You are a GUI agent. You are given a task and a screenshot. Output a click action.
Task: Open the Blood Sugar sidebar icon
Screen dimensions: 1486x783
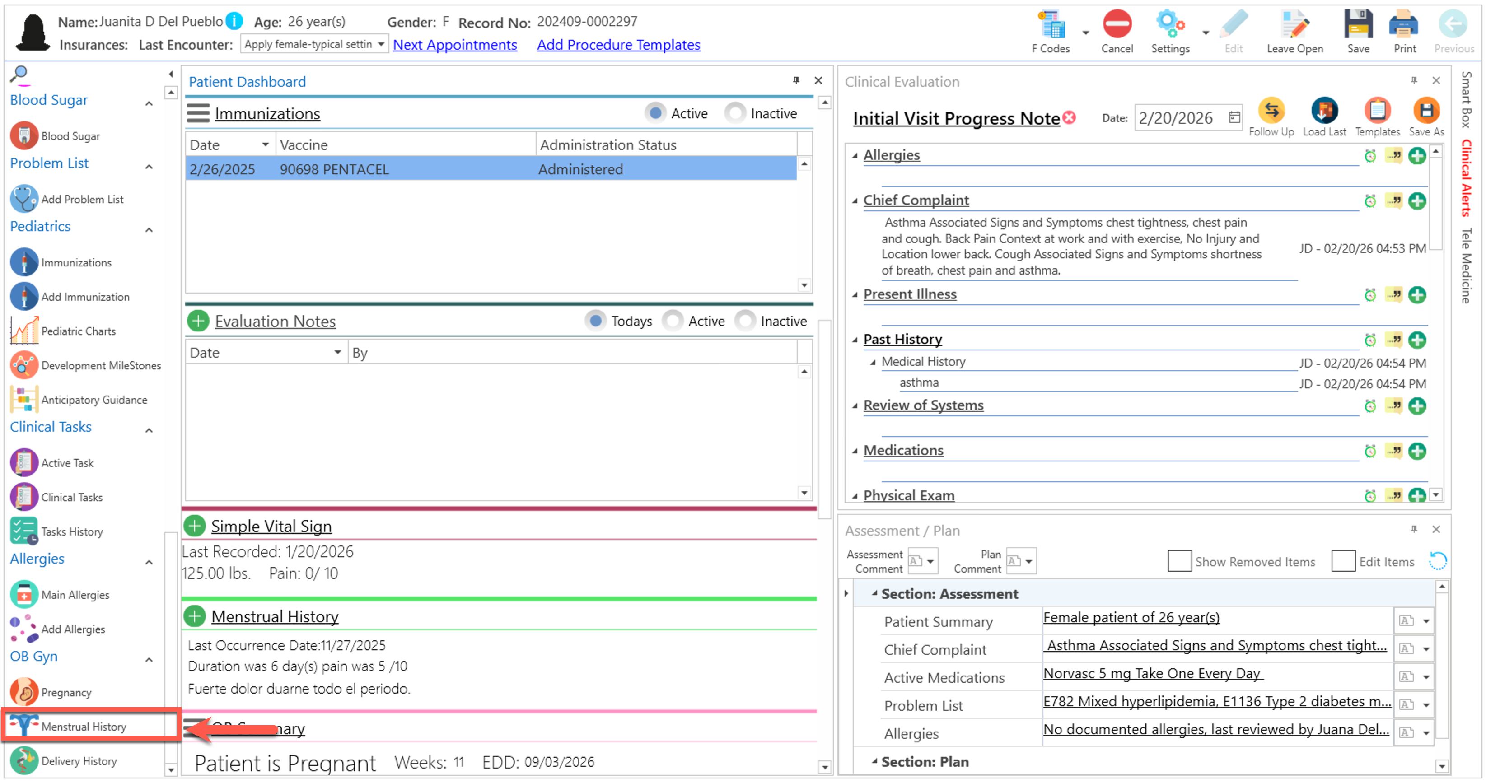23,136
